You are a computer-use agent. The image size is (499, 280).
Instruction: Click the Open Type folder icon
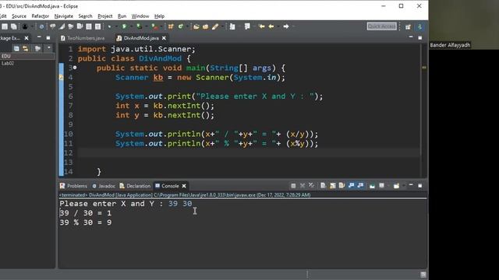[196, 26]
